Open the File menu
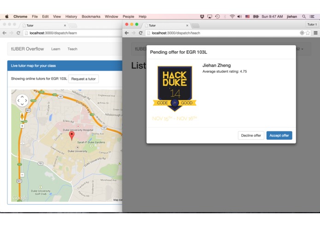Image resolution: width=320 pixels, height=227 pixels. (x=35, y=17)
